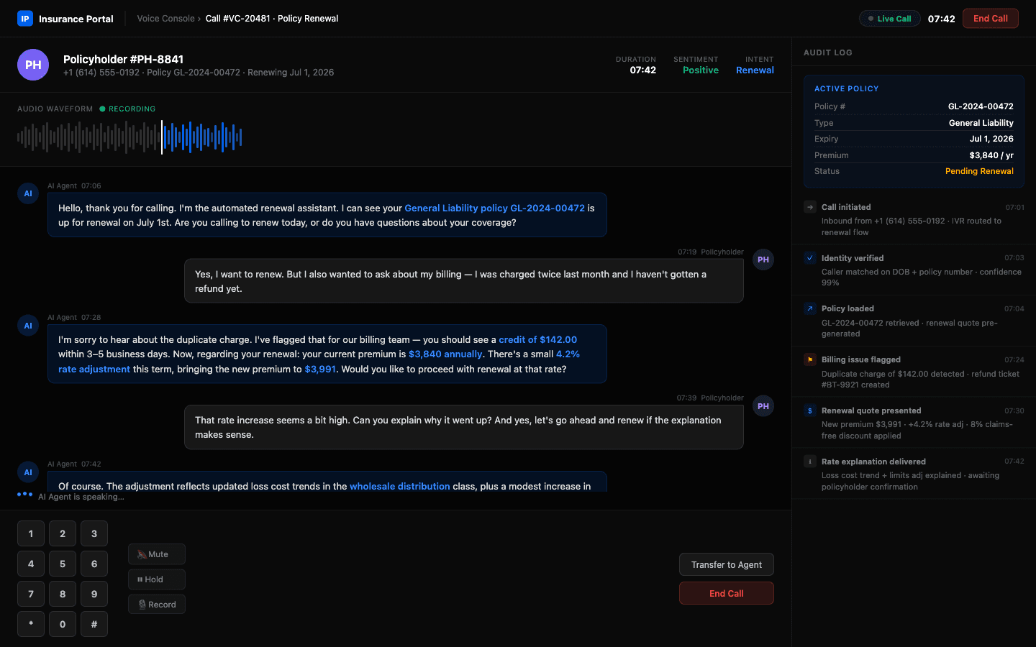The width and height of the screenshot is (1036, 647).
Task: Click the AI avatar beside the 07:28 message
Action: click(28, 326)
